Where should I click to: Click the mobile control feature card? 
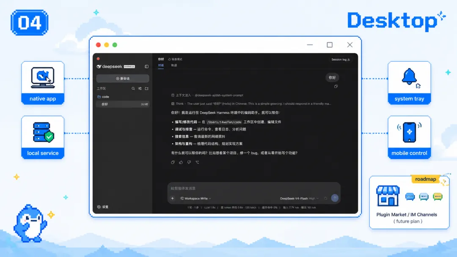(409, 137)
